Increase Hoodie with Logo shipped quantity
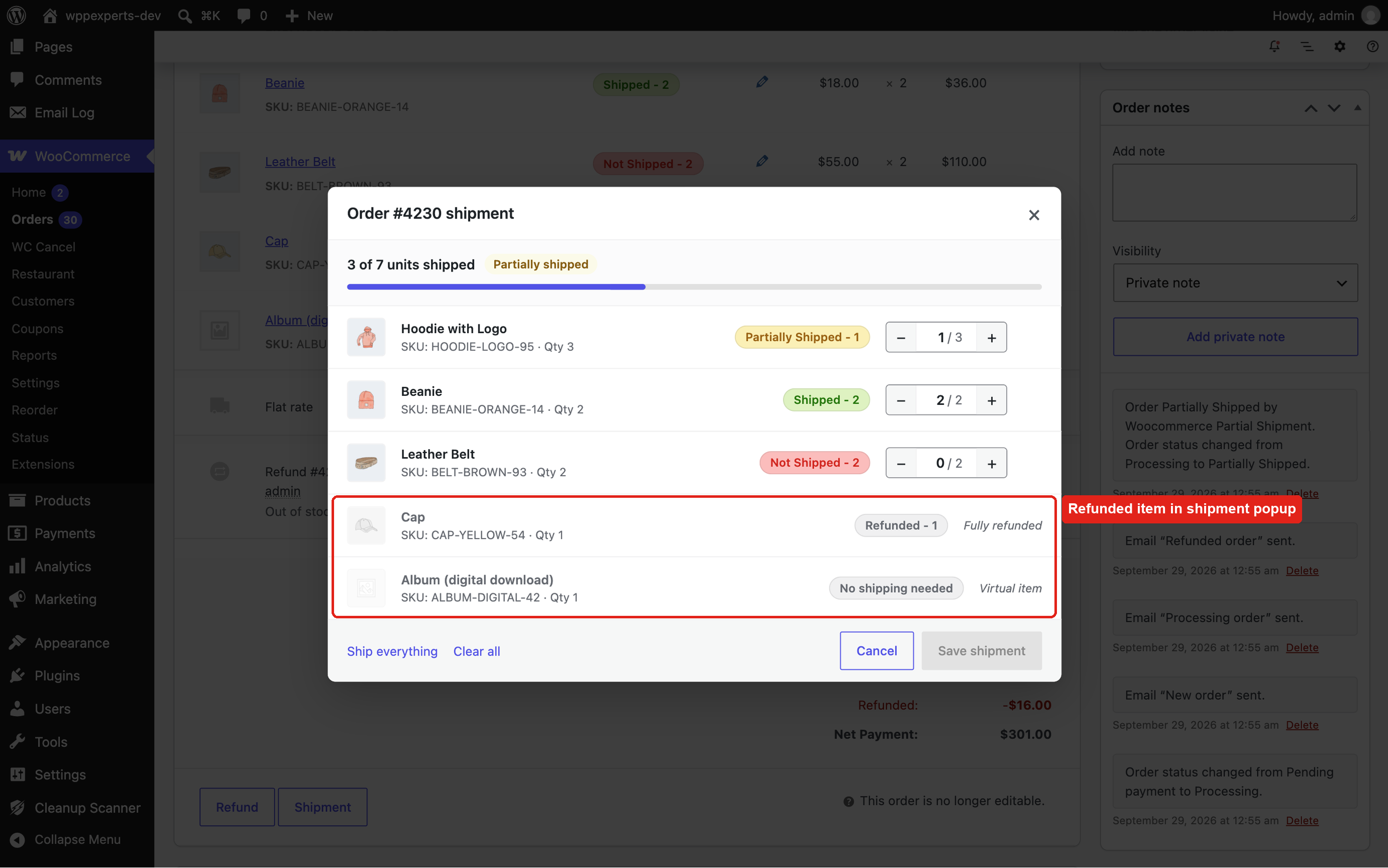The height and width of the screenshot is (868, 1388). point(991,338)
